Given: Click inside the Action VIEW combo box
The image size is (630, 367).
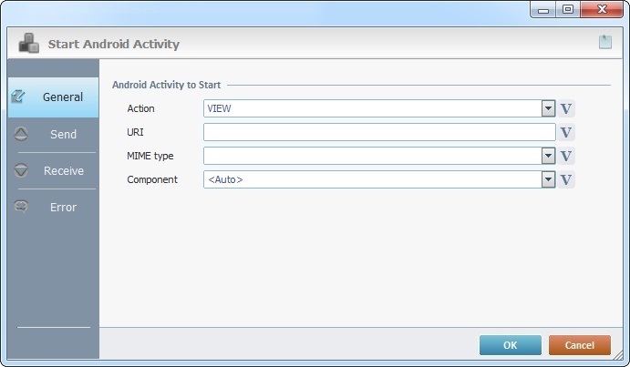Looking at the screenshot, I should (373, 108).
